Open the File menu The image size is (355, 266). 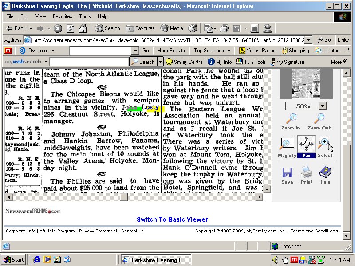(x=10, y=16)
